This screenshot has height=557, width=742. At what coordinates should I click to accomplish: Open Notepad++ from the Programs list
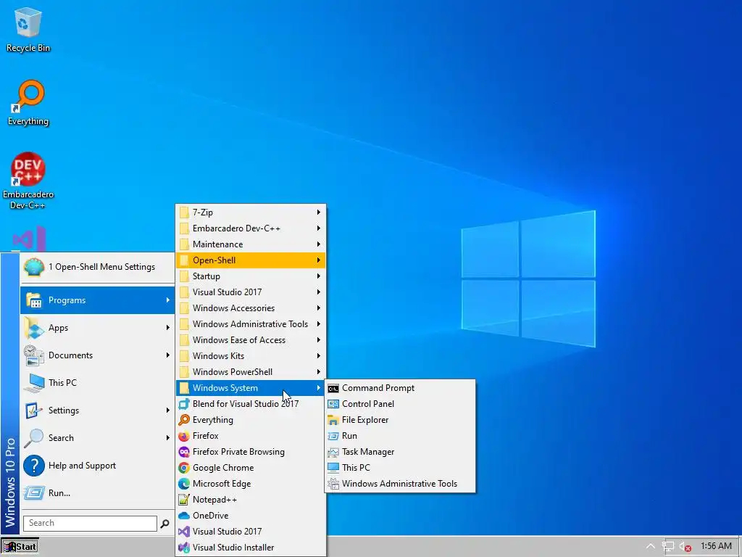[x=251, y=500]
